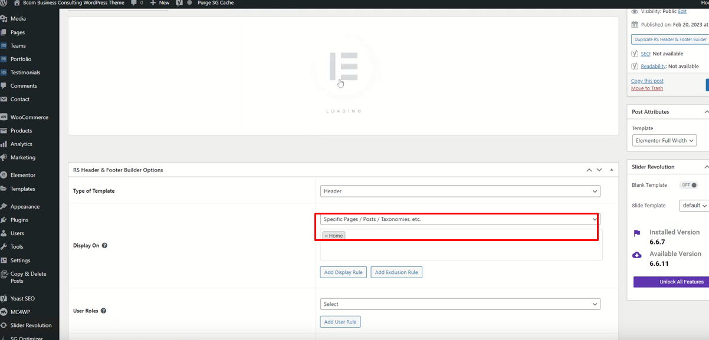Viewport: 709px width, 340px height.
Task: Move RS Header & Footer Builder Options box down
Action: coord(599,170)
